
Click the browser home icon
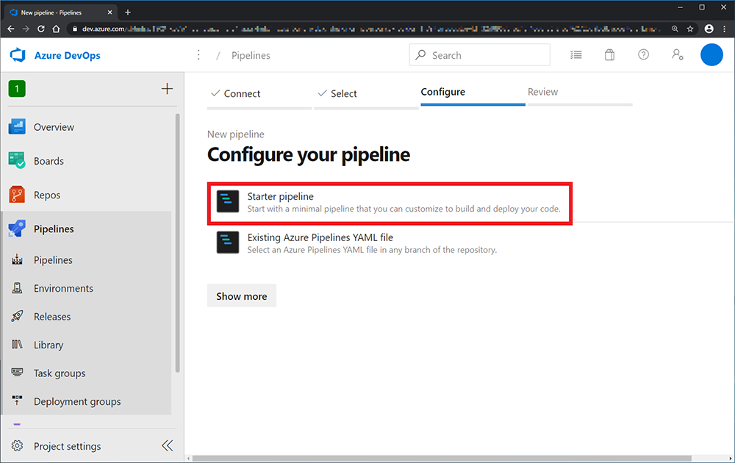57,29
